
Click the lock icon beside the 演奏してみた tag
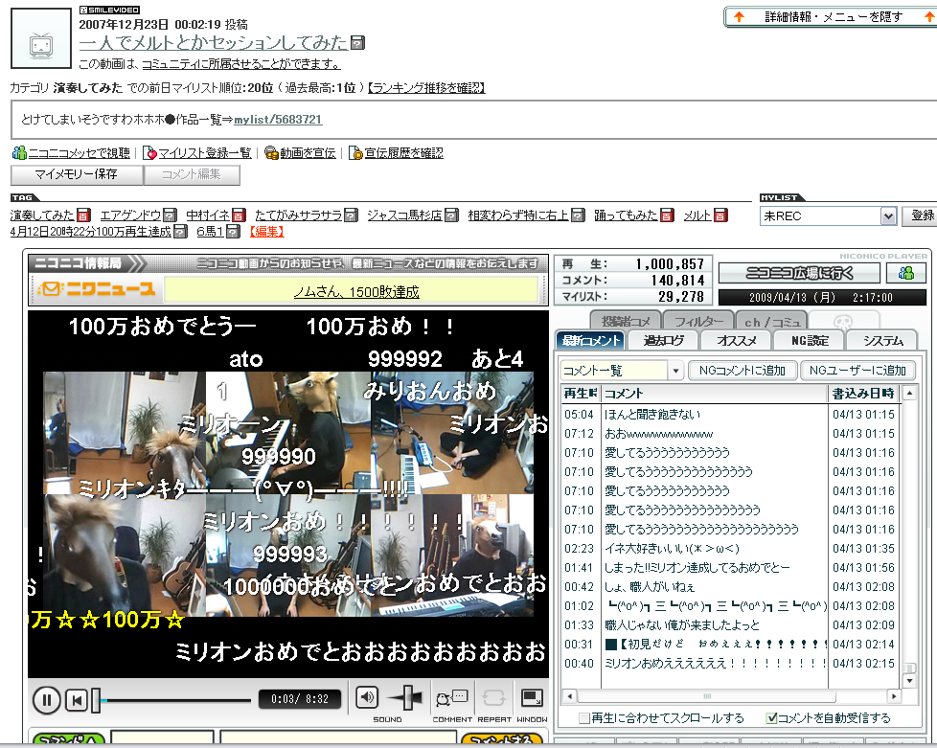click(x=83, y=215)
